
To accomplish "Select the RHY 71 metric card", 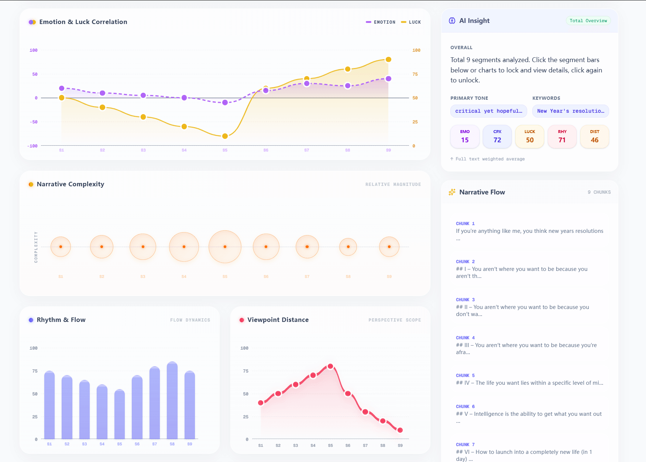I will (562, 136).
